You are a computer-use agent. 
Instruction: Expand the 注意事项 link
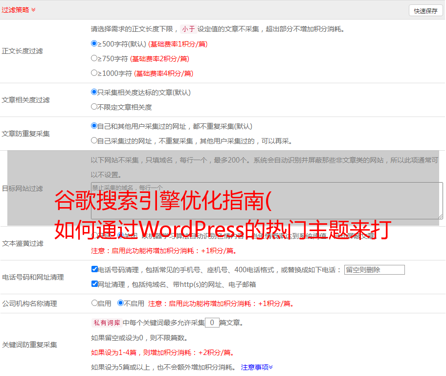pyautogui.click(x=257, y=368)
